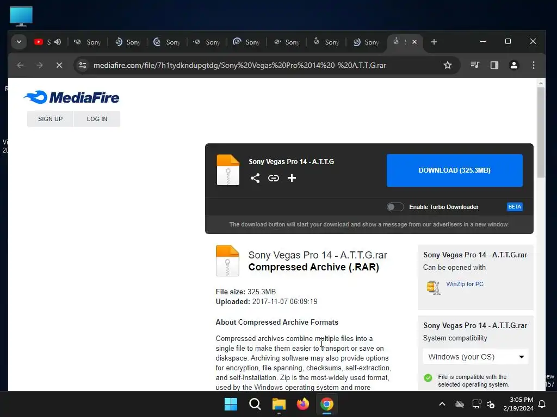Click the large archive icon beside Compressed Archive heading
557x417 pixels.
click(x=228, y=261)
